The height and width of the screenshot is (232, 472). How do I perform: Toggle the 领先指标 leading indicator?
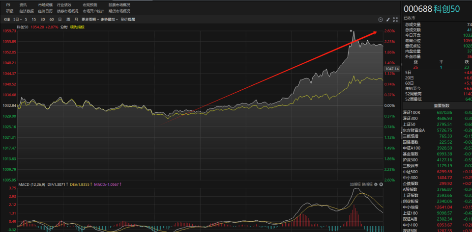77,27
